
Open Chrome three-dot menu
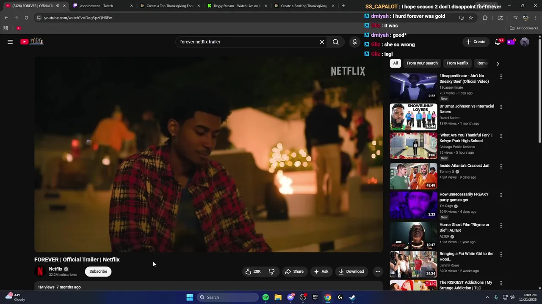coord(536,18)
